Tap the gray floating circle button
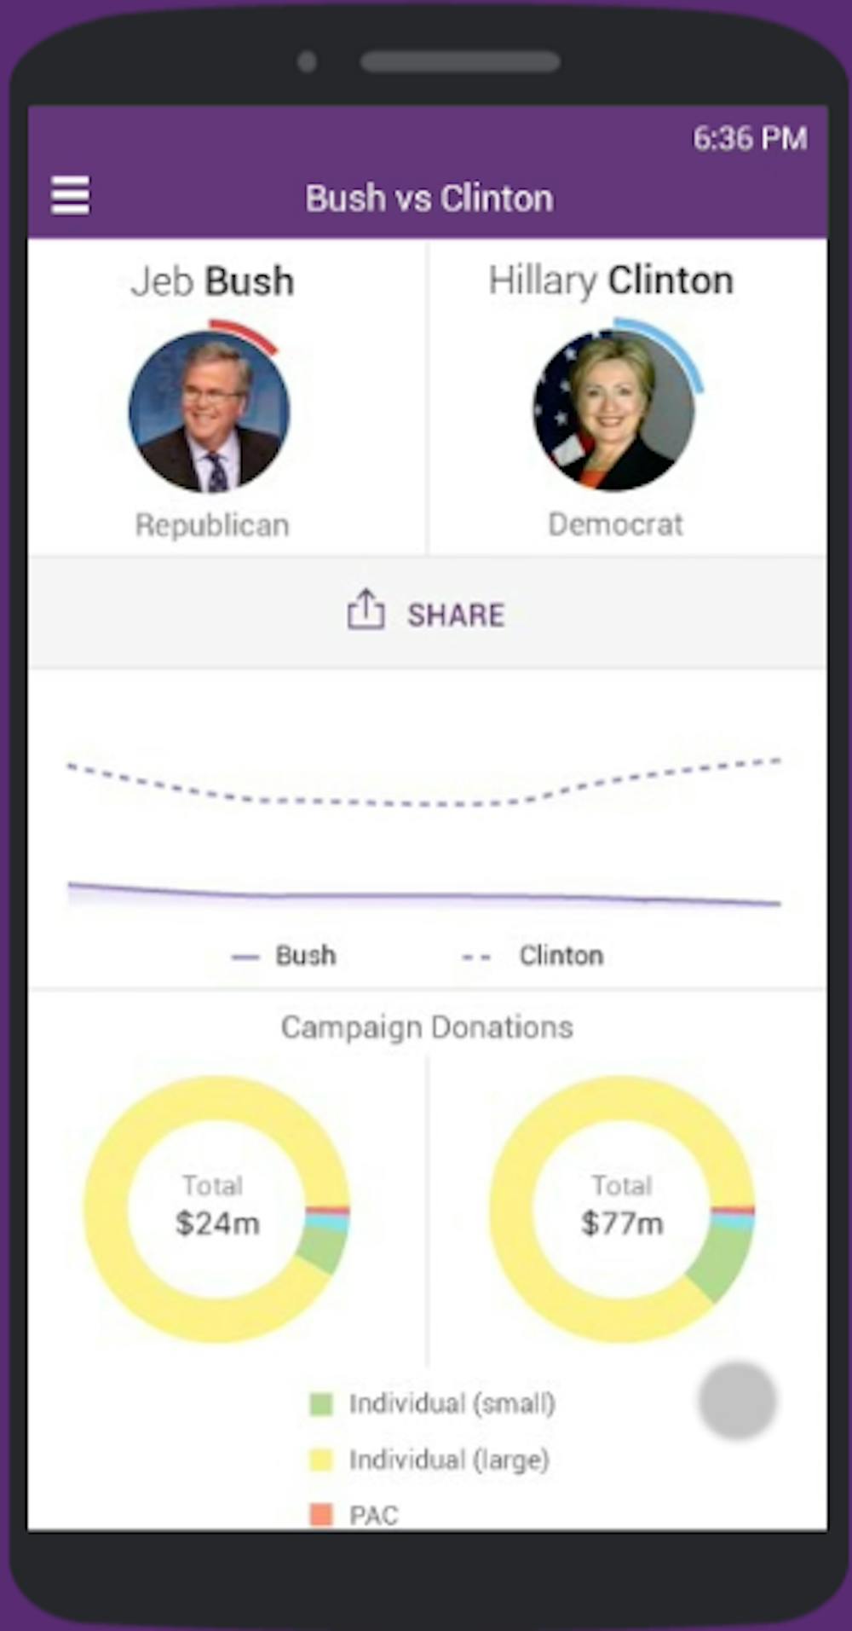Screen dimensions: 852x1631 pos(737,1401)
